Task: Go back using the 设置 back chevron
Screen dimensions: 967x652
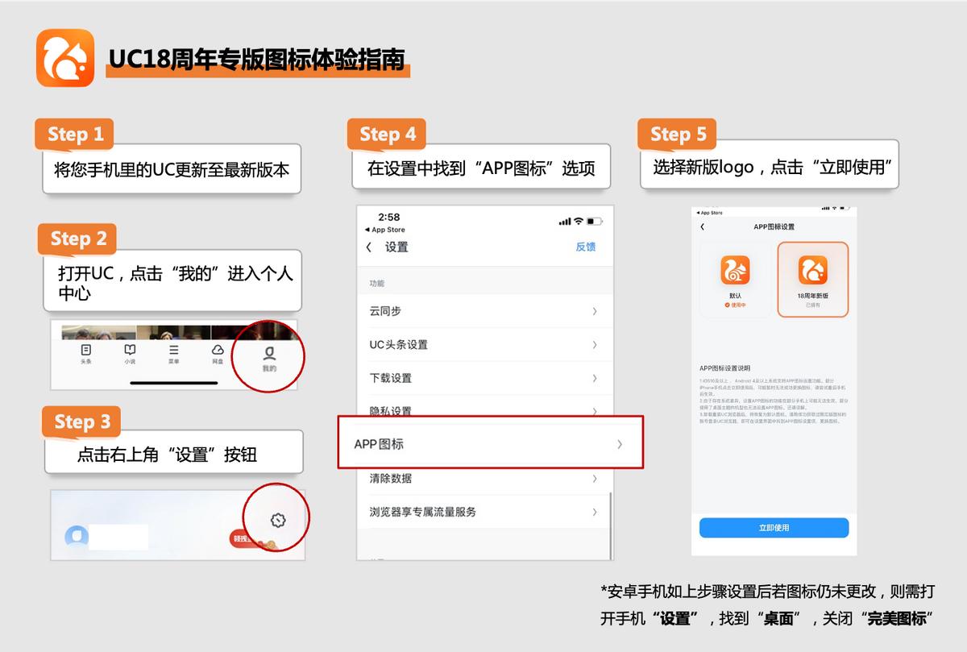Action: click(x=369, y=247)
